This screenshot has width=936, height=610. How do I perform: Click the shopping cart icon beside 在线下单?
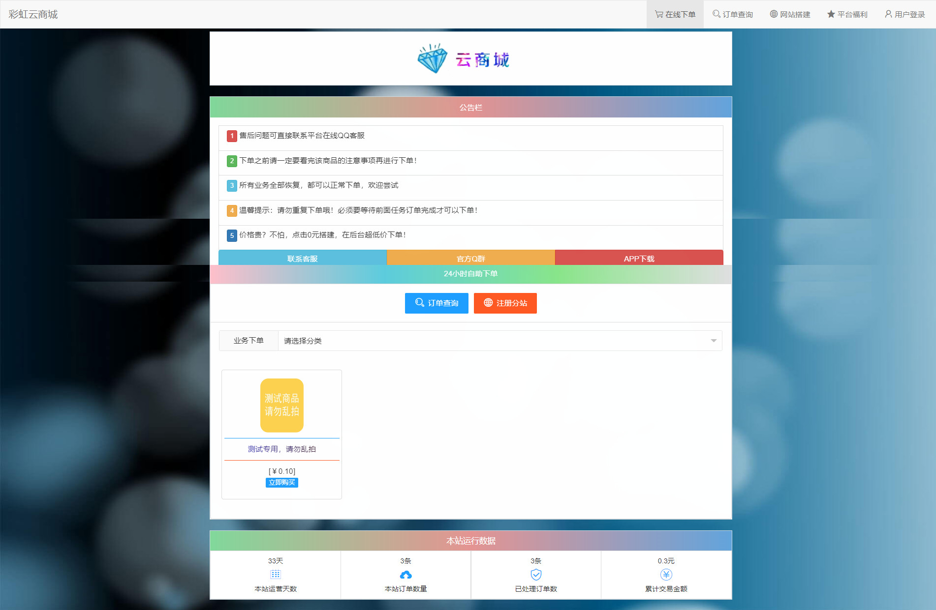click(658, 14)
